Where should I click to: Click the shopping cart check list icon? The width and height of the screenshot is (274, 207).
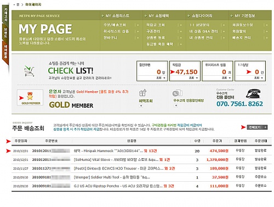29,71
